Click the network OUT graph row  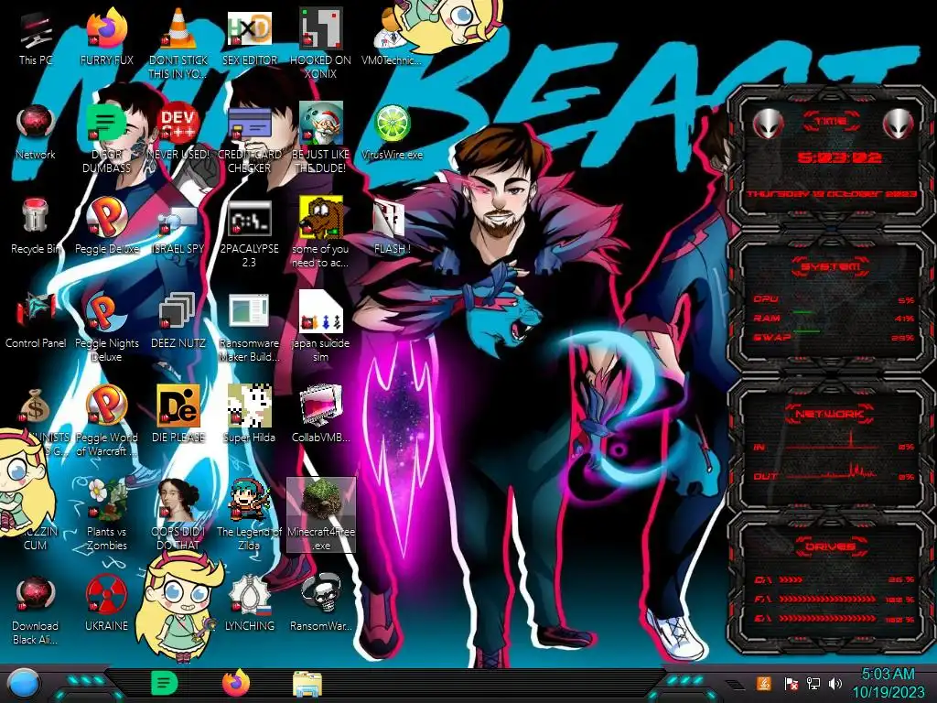(x=835, y=472)
